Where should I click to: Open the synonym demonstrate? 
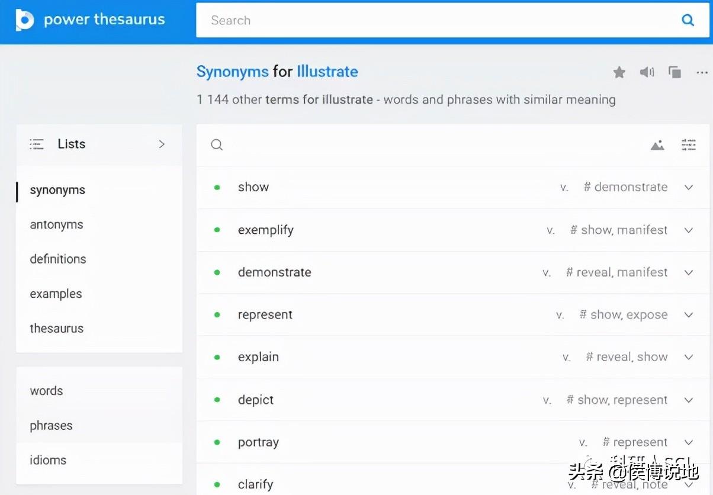click(275, 272)
